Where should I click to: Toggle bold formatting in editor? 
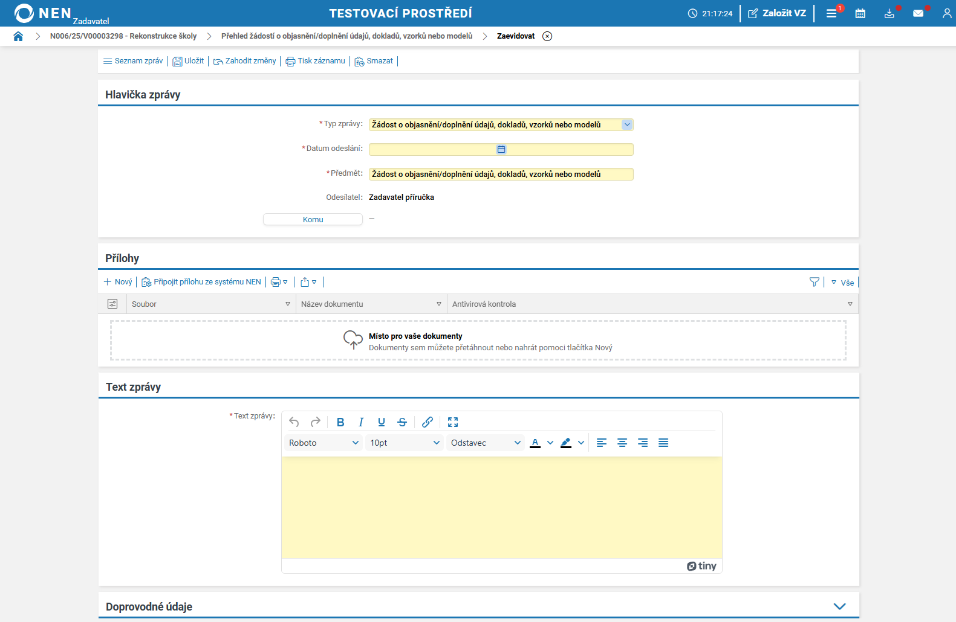click(340, 422)
